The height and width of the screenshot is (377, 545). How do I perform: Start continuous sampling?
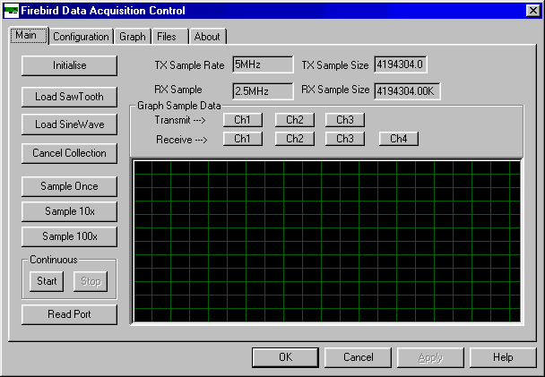[x=46, y=281]
